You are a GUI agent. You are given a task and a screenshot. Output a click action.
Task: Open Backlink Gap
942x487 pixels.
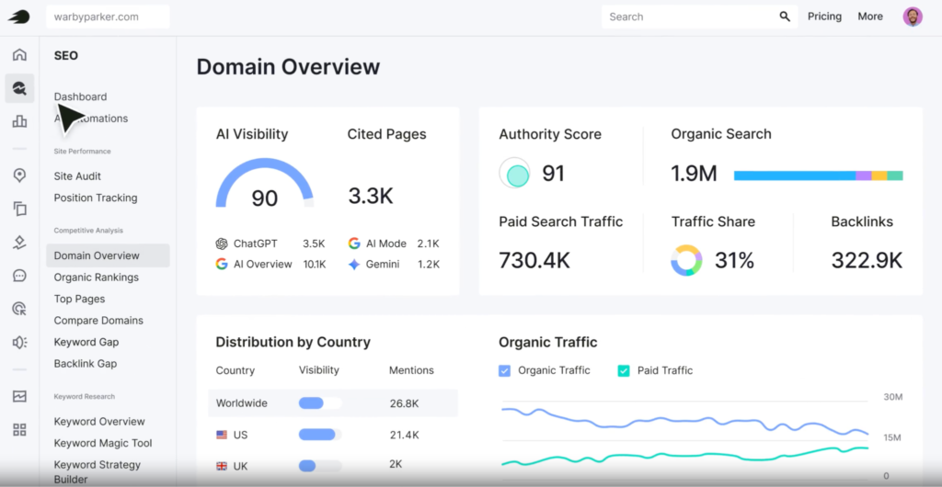tap(86, 364)
